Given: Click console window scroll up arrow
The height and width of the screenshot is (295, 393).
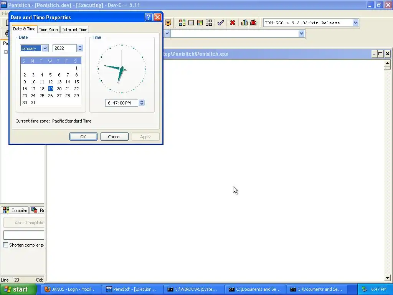Looking at the screenshot, I should (x=388, y=63).
